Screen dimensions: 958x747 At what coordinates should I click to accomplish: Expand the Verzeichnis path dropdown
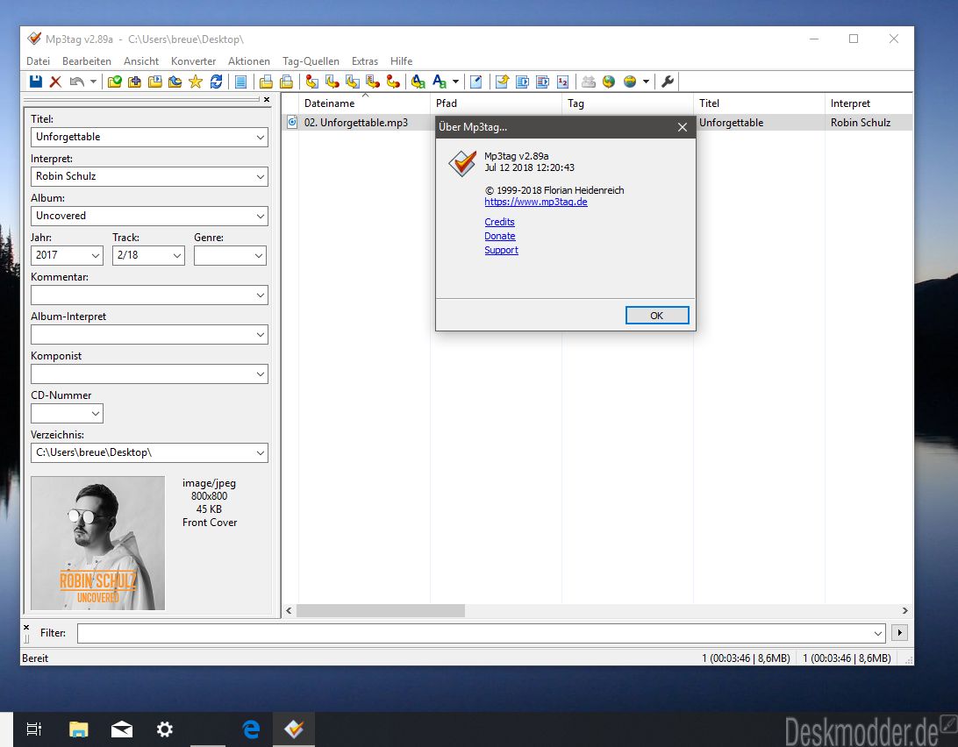coord(261,453)
